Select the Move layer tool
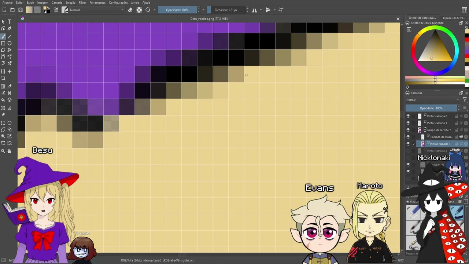469x264 pixels. click(10, 71)
